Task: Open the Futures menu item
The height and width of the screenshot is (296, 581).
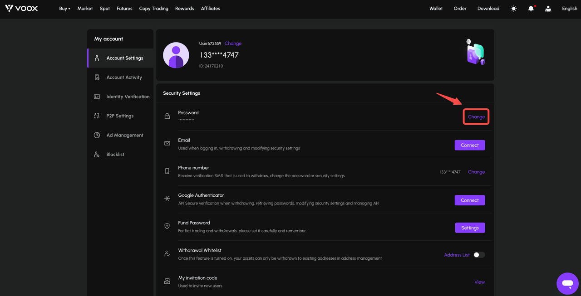Action: [x=124, y=9]
